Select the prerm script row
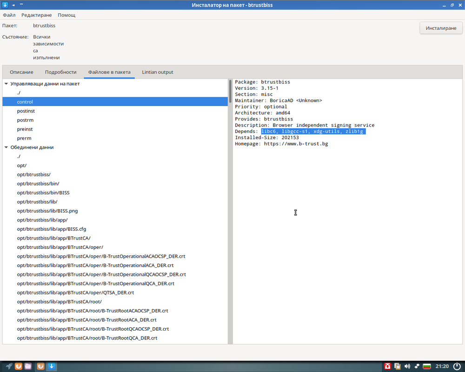The width and height of the screenshot is (465, 372). (x=115, y=138)
